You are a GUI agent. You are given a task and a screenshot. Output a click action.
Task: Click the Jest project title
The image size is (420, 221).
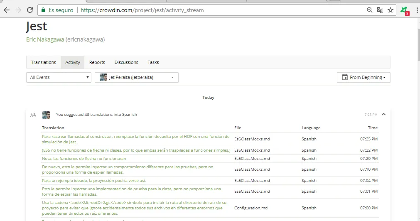(x=37, y=26)
